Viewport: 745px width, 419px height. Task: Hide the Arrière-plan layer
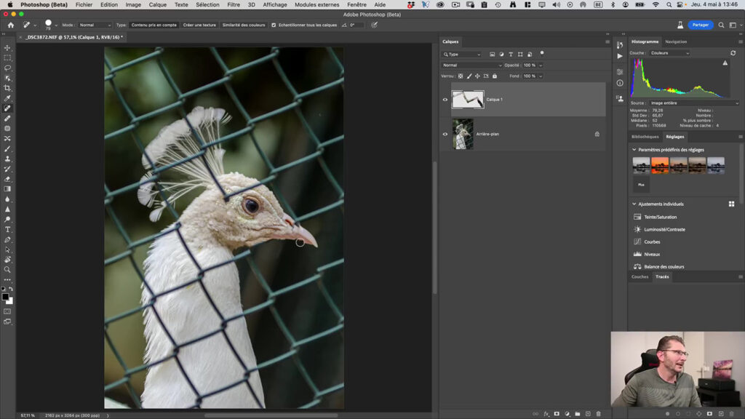coord(445,134)
